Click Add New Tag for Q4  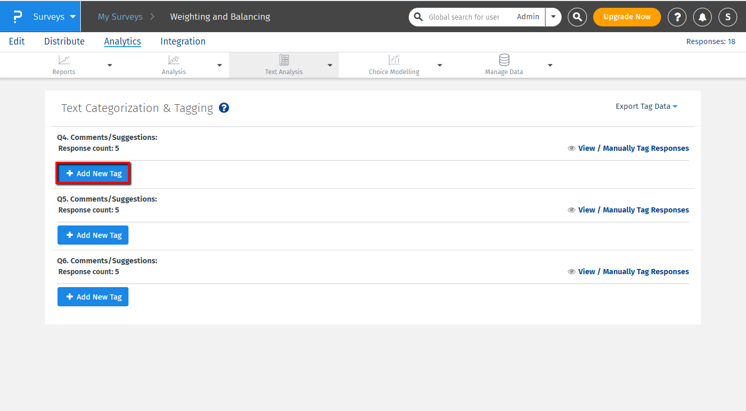93,174
